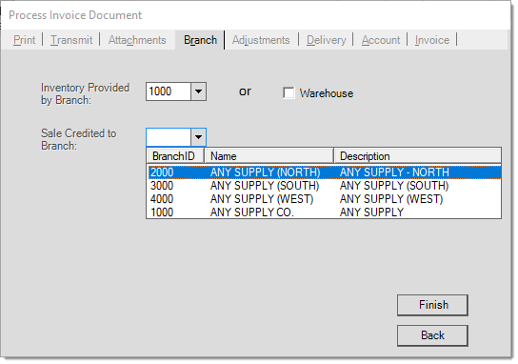Image resolution: width=518 pixels, height=364 pixels.
Task: Click the Finish button
Action: [x=432, y=305]
